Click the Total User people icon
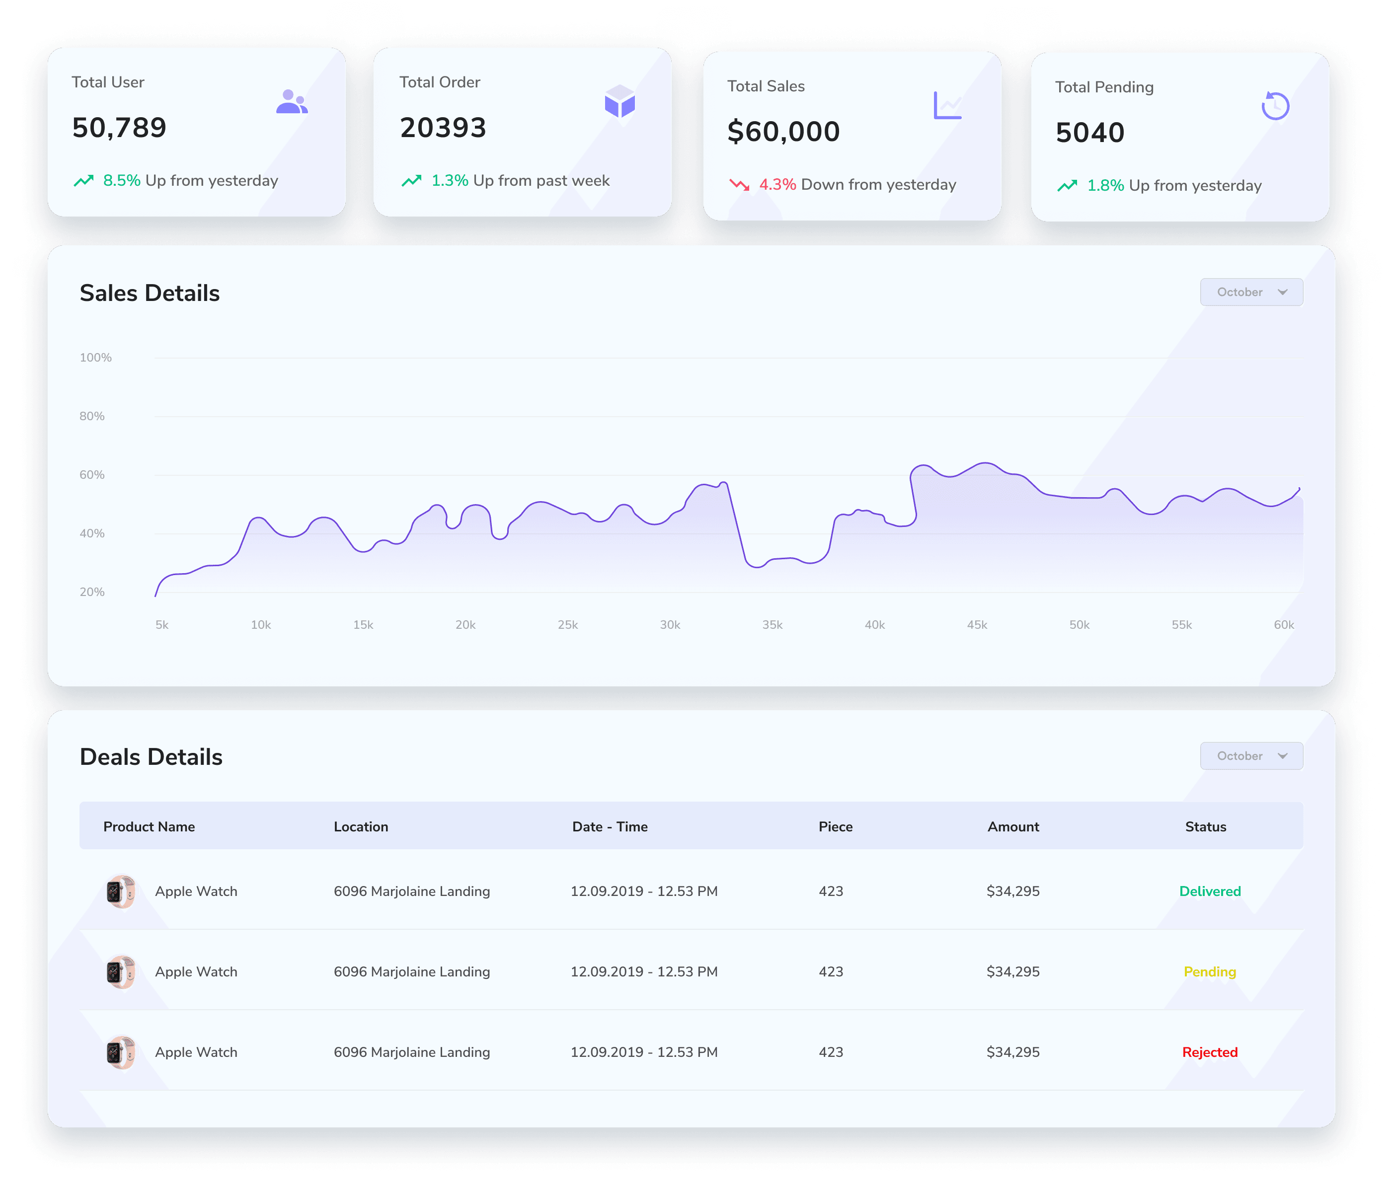This screenshot has width=1395, height=1187. click(292, 102)
